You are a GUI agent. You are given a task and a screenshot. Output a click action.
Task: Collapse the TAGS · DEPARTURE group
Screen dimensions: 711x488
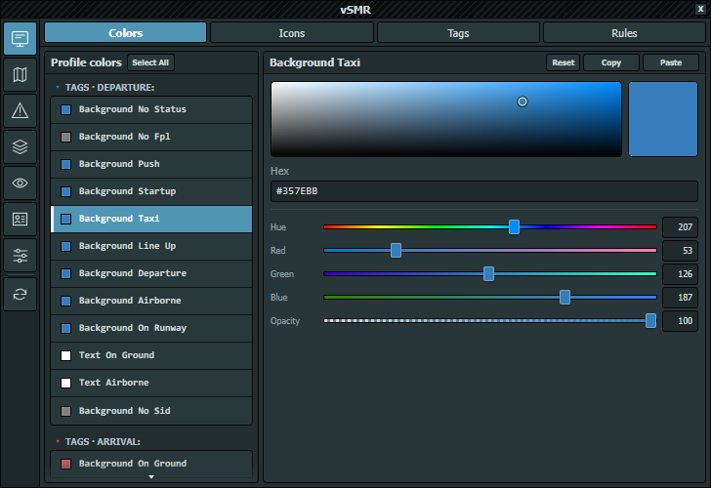[58, 87]
